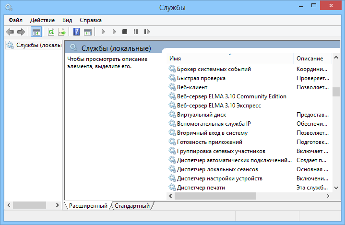Click the Forward arrow toolbar button

pos(21,32)
